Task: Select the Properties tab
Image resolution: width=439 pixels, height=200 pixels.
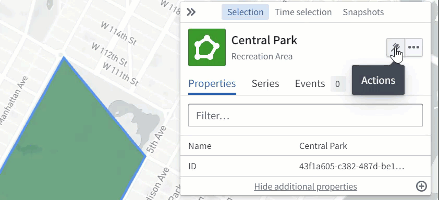Action: (212, 83)
